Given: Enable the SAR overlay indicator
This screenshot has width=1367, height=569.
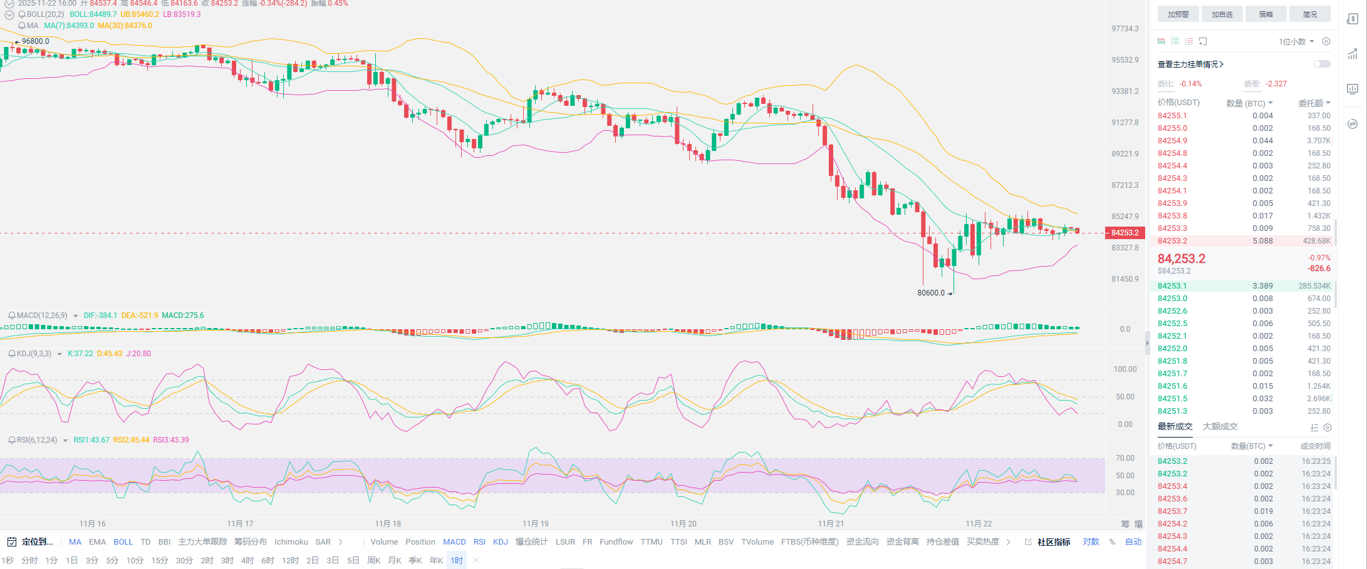Looking at the screenshot, I should tap(323, 542).
